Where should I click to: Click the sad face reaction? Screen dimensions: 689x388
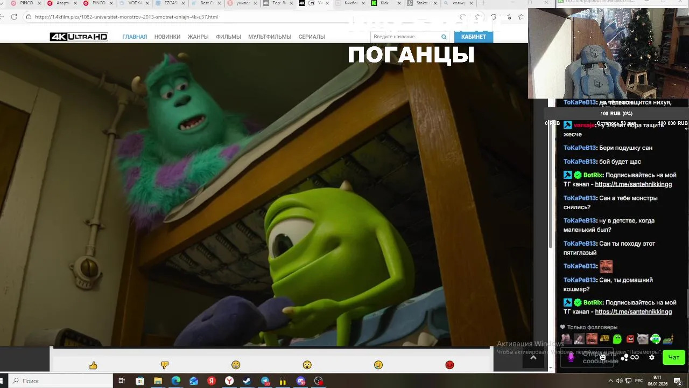coord(378,365)
